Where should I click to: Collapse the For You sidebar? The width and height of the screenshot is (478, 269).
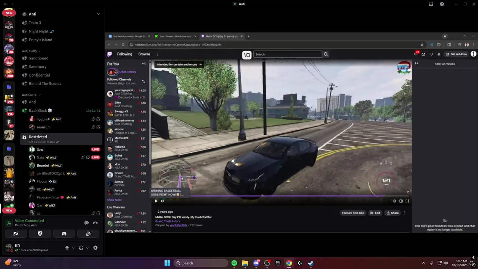(x=144, y=64)
